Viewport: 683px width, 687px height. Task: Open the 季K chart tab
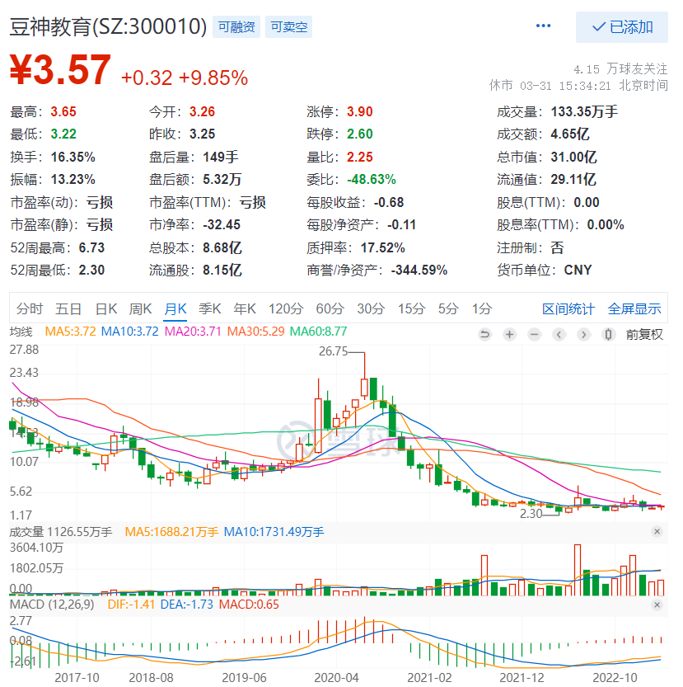(x=210, y=309)
